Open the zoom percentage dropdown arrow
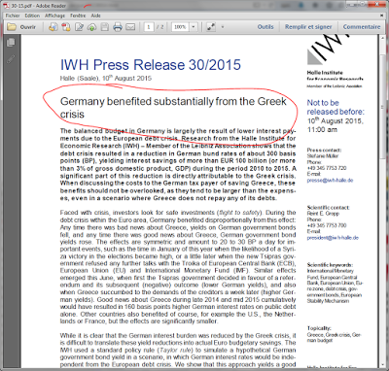The width and height of the screenshot is (389, 371). click(194, 27)
